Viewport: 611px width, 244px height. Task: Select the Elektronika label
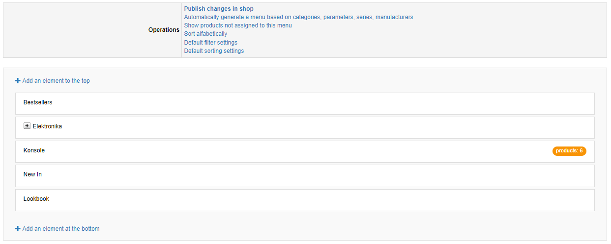pos(47,126)
